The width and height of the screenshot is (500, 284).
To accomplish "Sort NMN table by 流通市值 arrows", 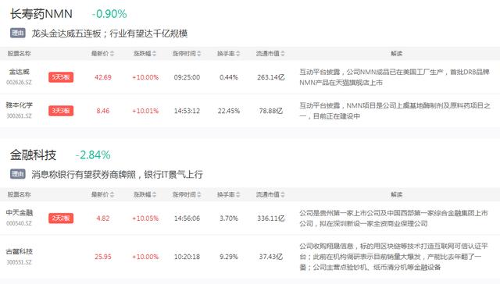I will point(283,54).
